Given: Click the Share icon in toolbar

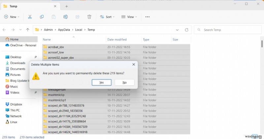Looking at the screenshot, I should pyautogui.click(x=77, y=17).
